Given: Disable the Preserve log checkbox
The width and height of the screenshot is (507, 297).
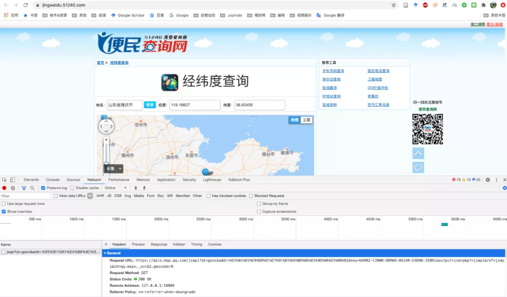Looking at the screenshot, I should click(43, 188).
